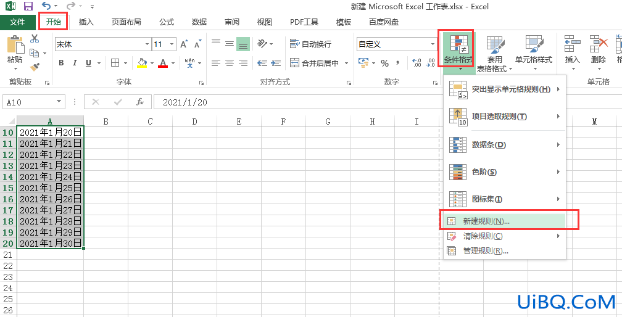This screenshot has width=622, height=317.
Task: Click the insert function fx icon
Action: 139,102
